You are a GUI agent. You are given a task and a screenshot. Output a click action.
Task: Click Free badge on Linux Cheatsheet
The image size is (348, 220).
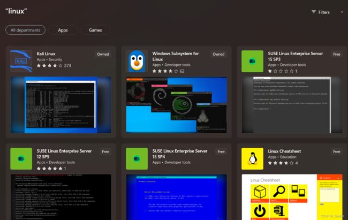pyautogui.click(x=336, y=151)
